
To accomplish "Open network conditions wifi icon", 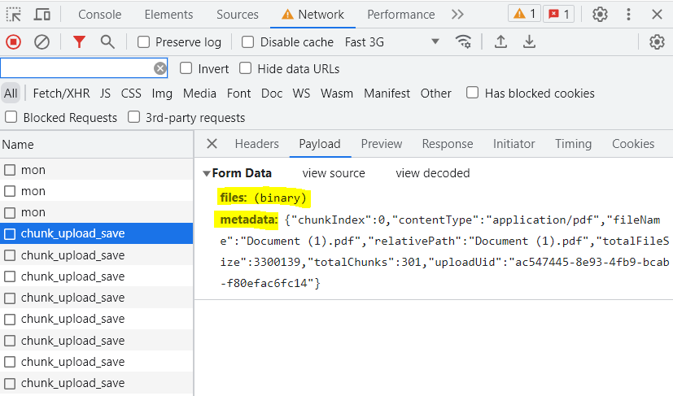I will pos(464,42).
